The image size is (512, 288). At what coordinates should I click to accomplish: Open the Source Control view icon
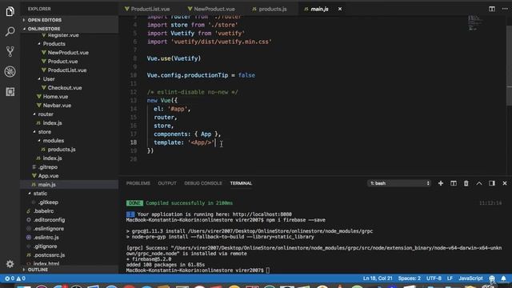coord(10,51)
